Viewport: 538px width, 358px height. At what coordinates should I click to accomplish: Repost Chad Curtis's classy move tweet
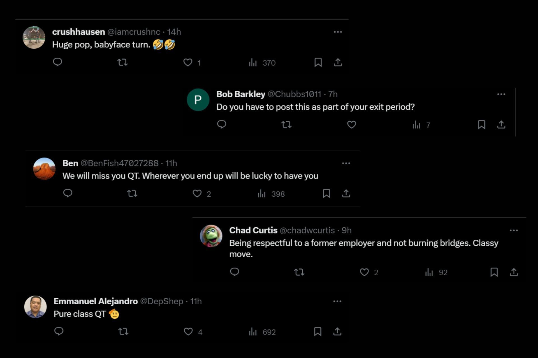click(299, 272)
